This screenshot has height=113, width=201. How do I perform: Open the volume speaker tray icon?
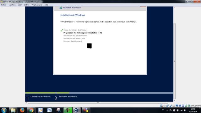point(185,110)
